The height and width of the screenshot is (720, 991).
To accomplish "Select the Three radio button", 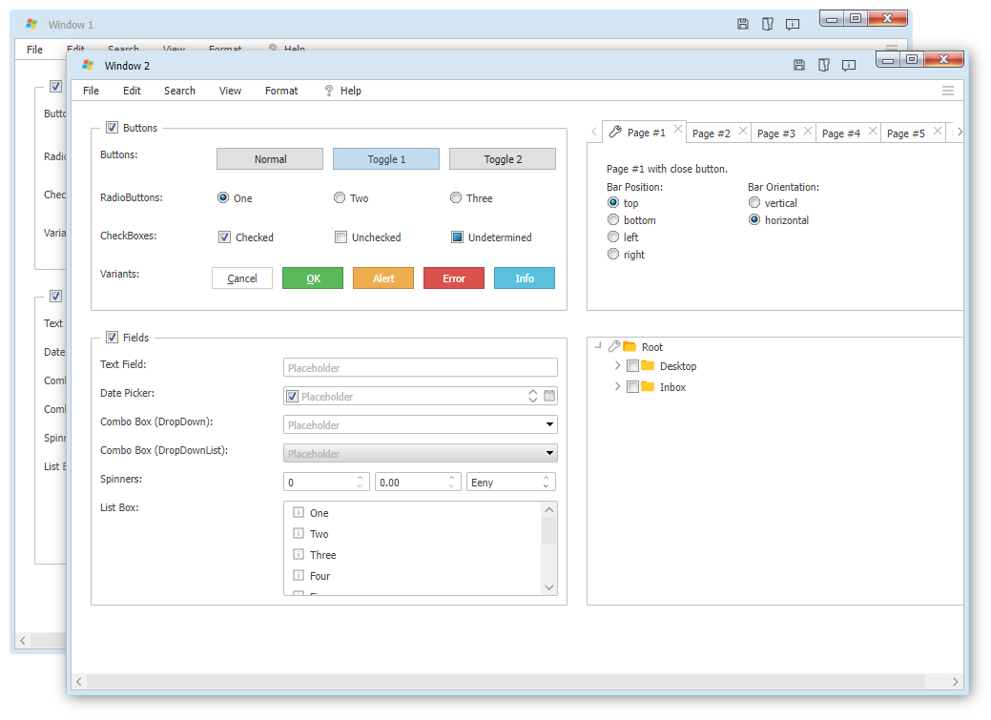I will point(456,197).
